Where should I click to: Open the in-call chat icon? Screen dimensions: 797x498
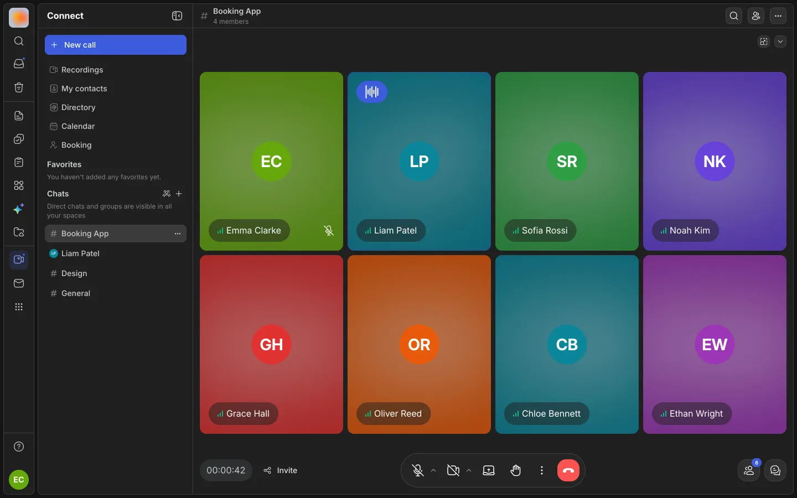tap(775, 470)
